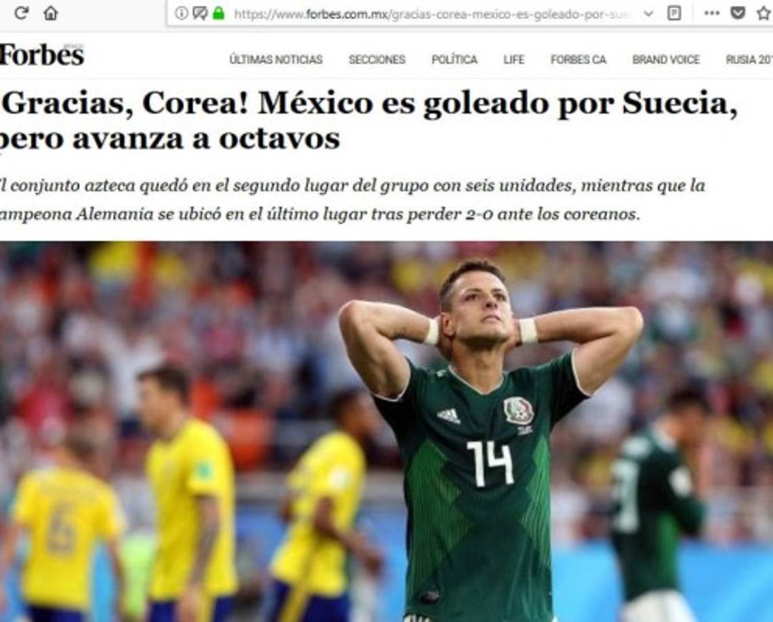
Task: Click the Forbes logo
Action: [41, 54]
